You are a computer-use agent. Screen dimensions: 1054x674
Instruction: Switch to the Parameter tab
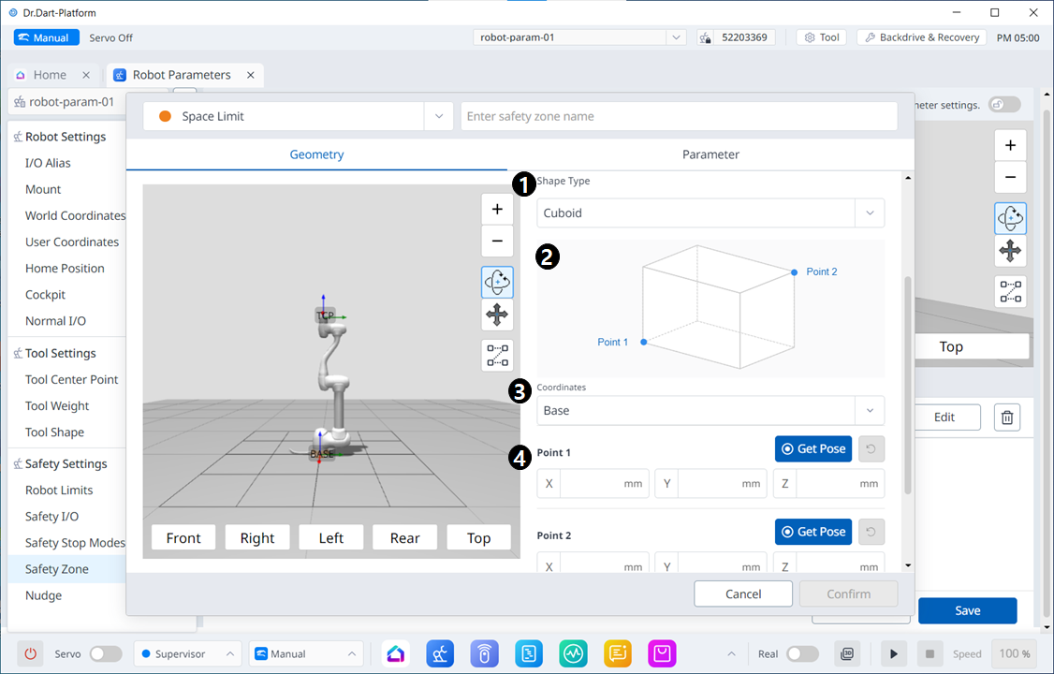click(x=710, y=154)
